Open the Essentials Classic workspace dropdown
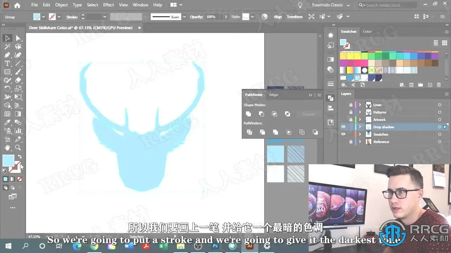The height and width of the screenshot is (253, 451). pos(331,5)
